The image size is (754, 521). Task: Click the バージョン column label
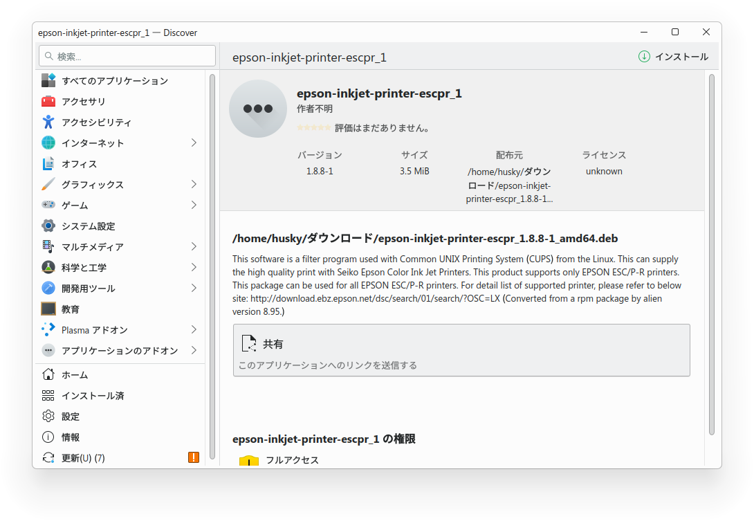point(320,156)
